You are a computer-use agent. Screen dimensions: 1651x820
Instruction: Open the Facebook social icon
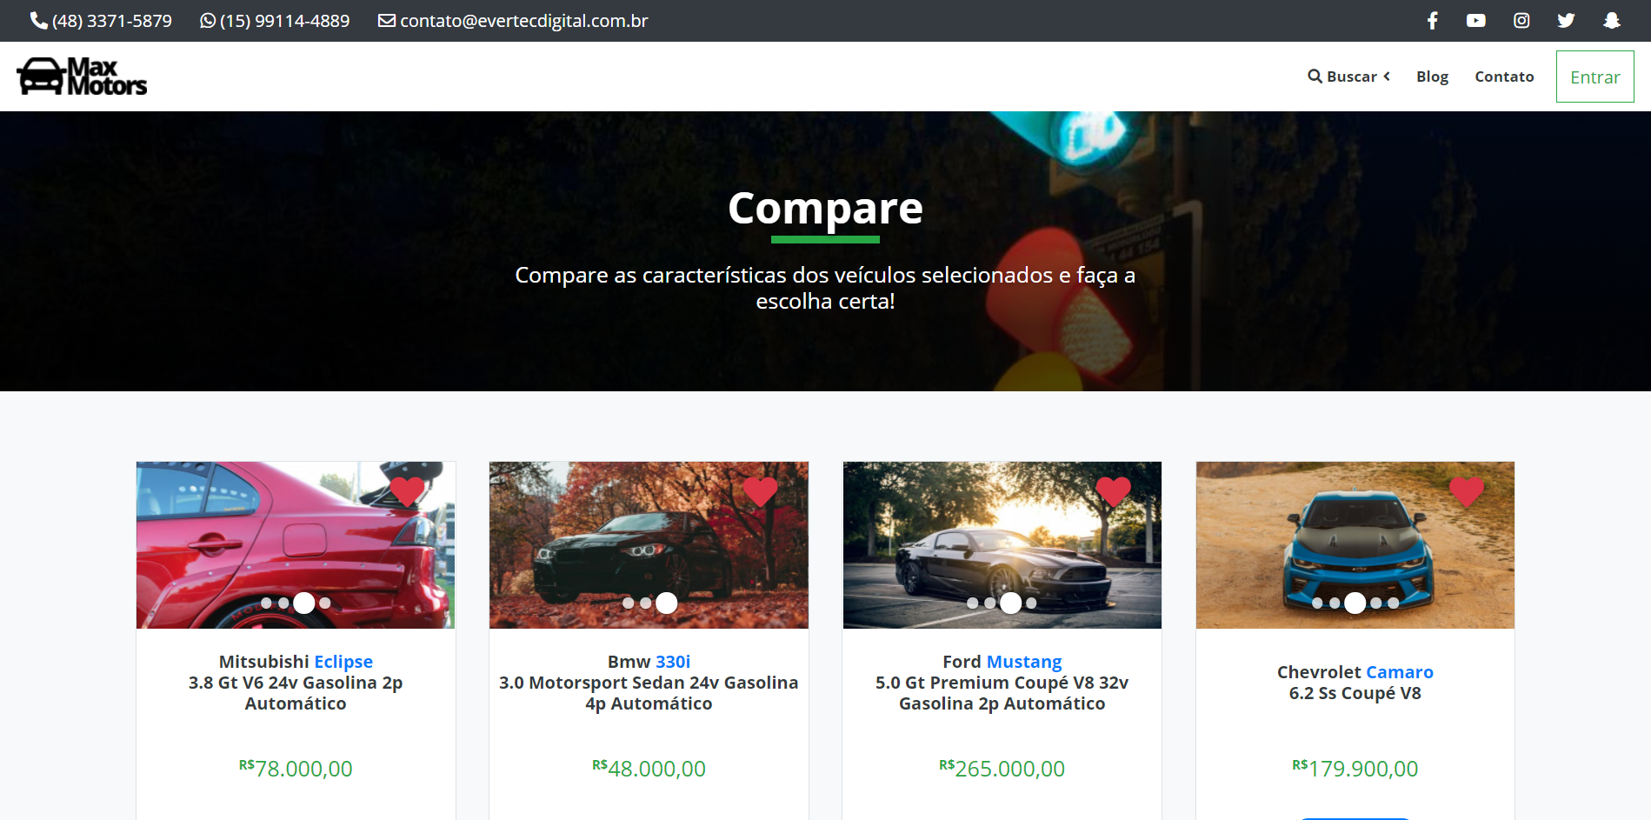click(1433, 21)
